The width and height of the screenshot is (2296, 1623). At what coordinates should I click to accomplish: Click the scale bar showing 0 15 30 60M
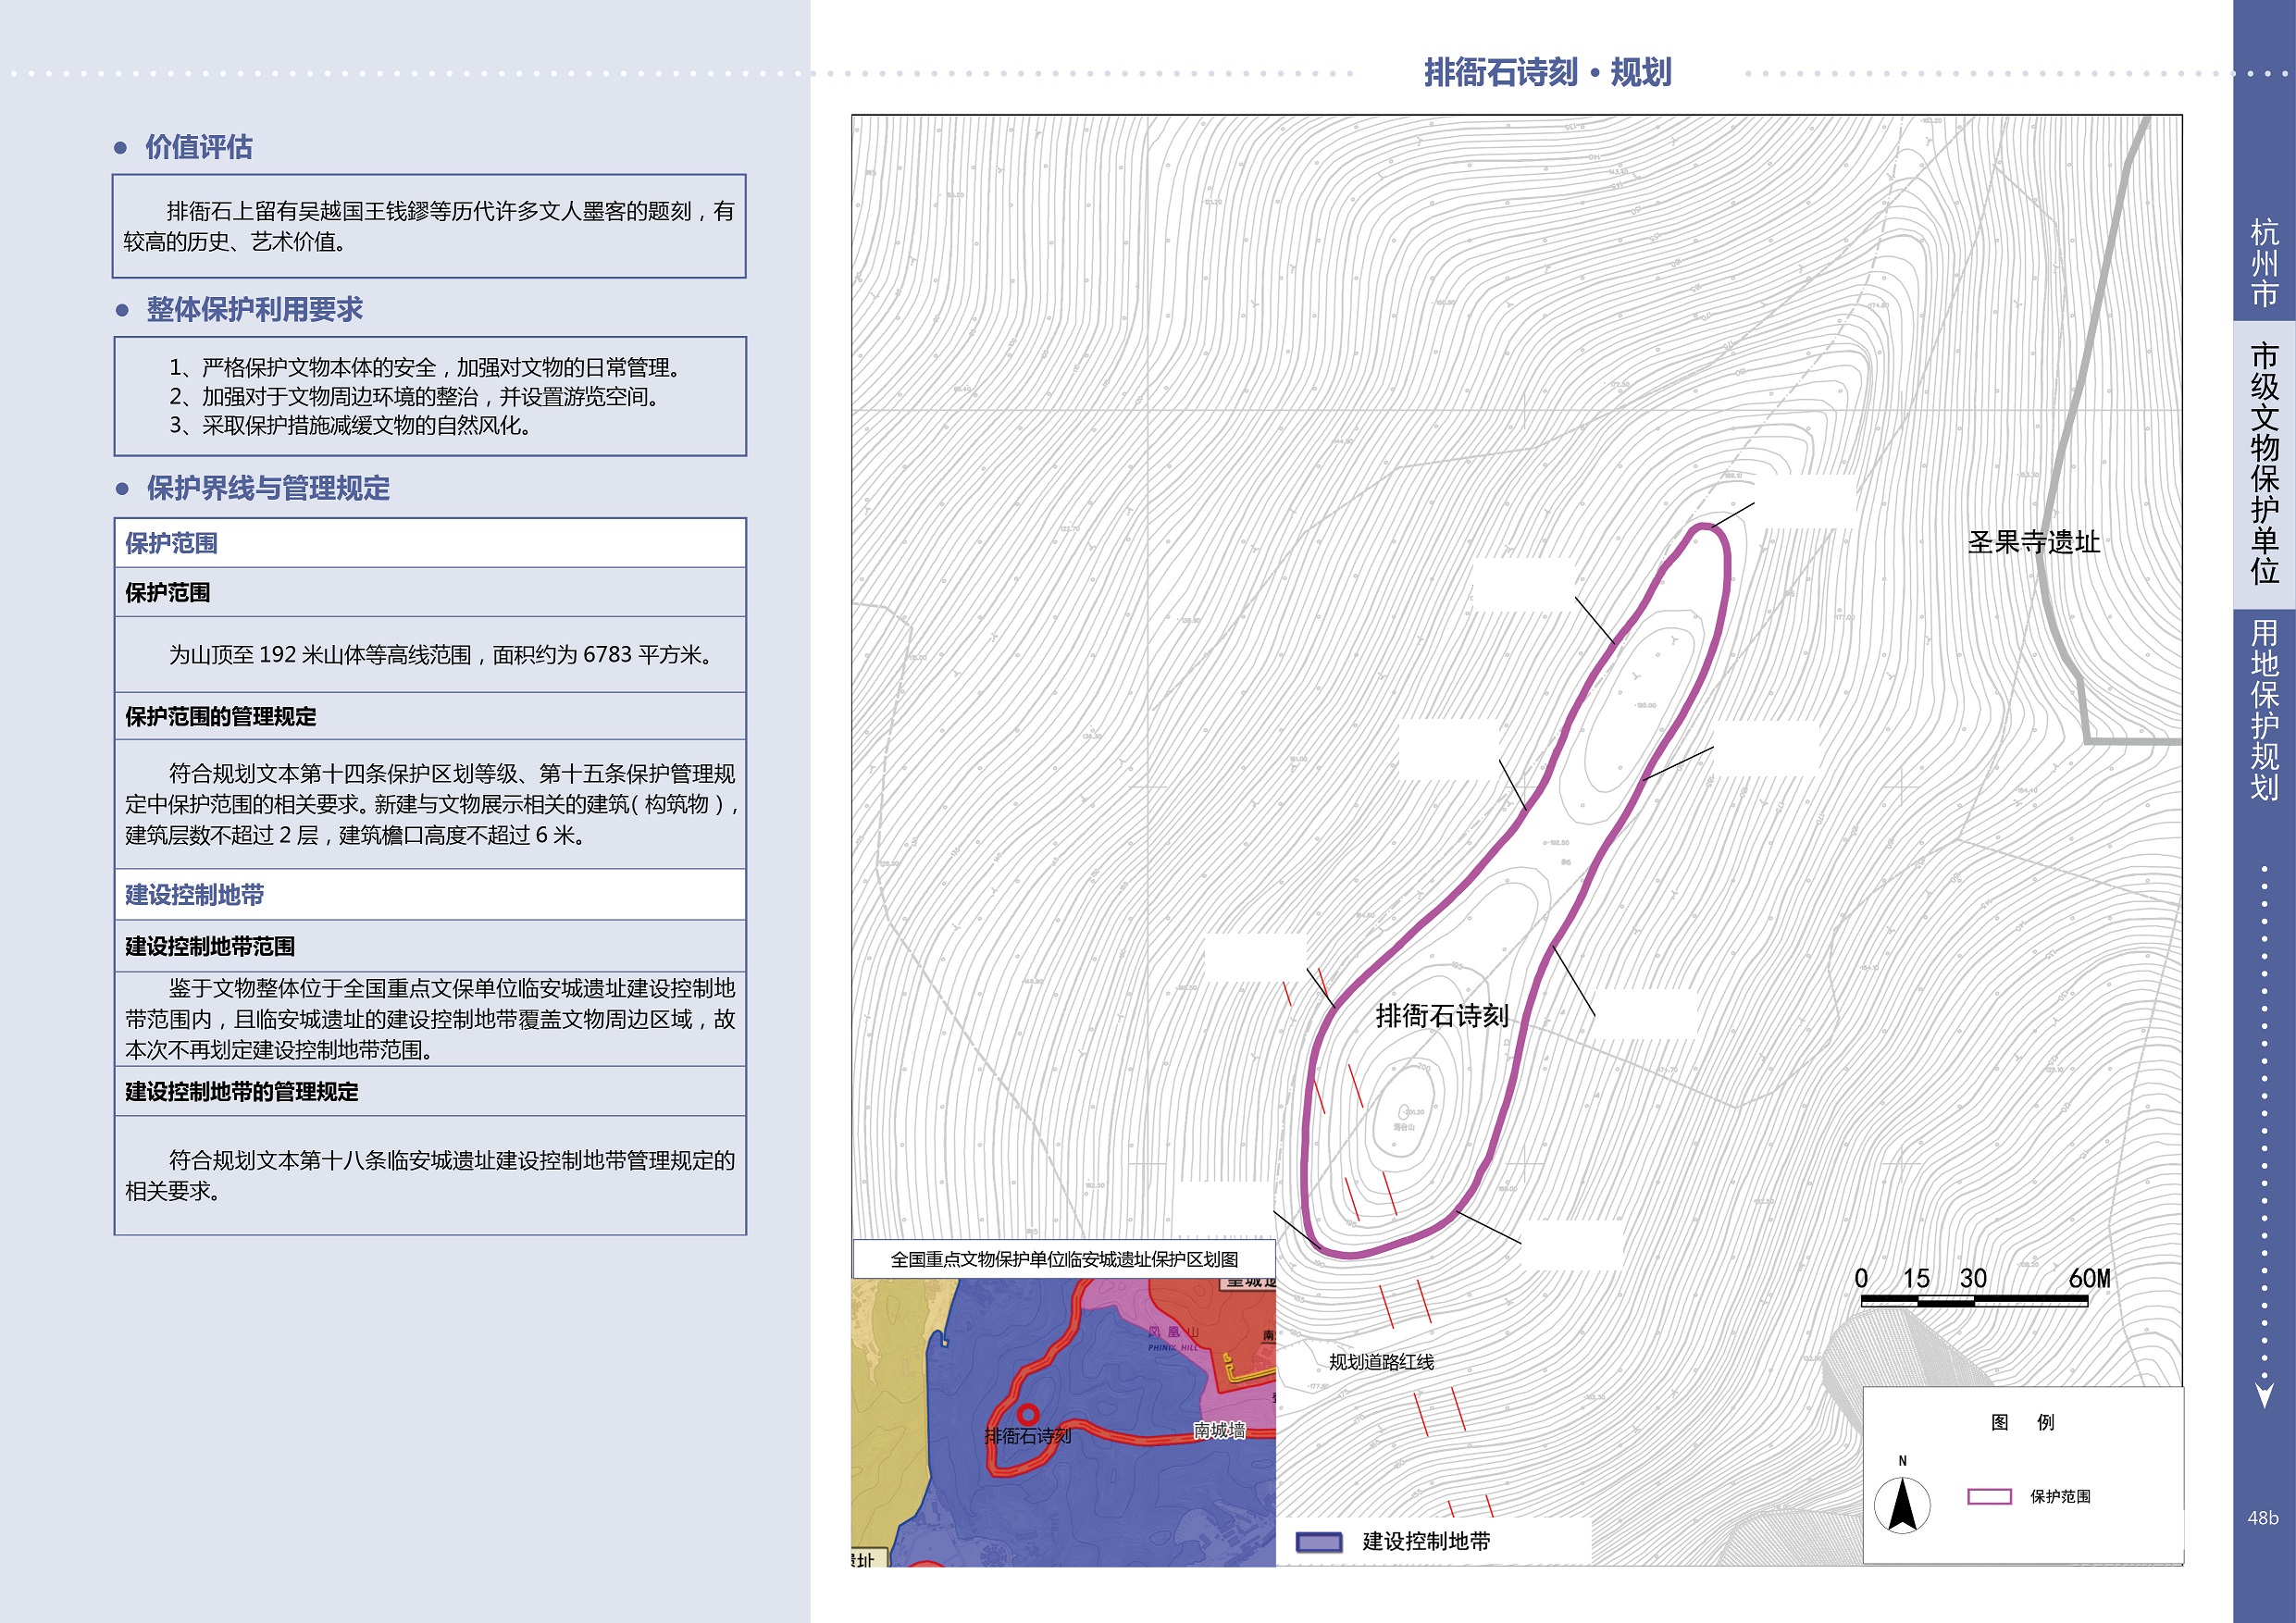tap(1973, 1300)
